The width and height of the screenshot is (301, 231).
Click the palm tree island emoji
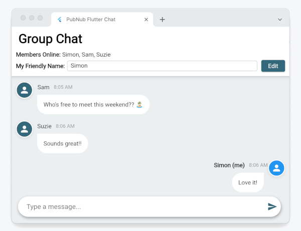(139, 105)
